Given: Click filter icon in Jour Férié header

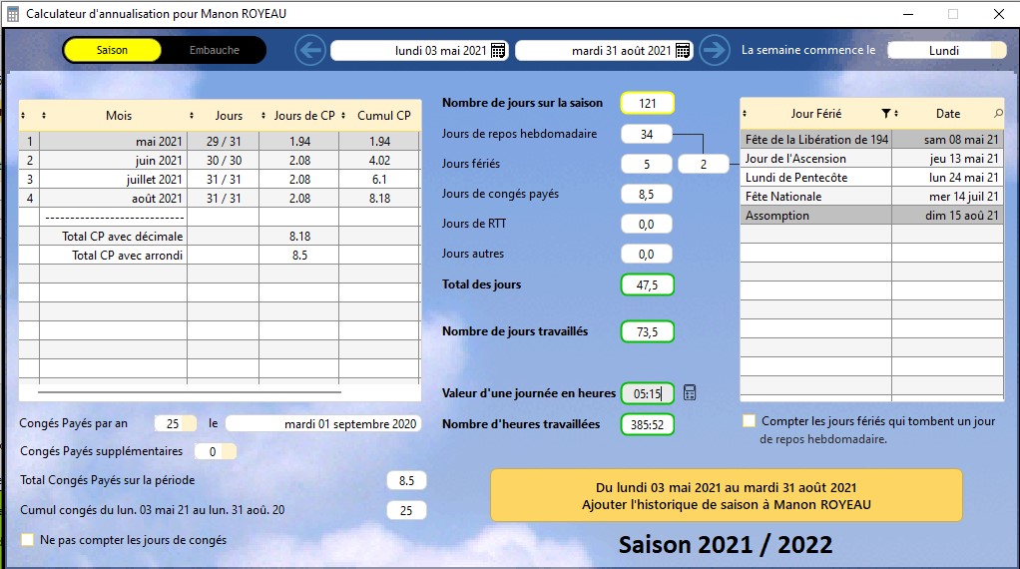Looking at the screenshot, I should [885, 114].
